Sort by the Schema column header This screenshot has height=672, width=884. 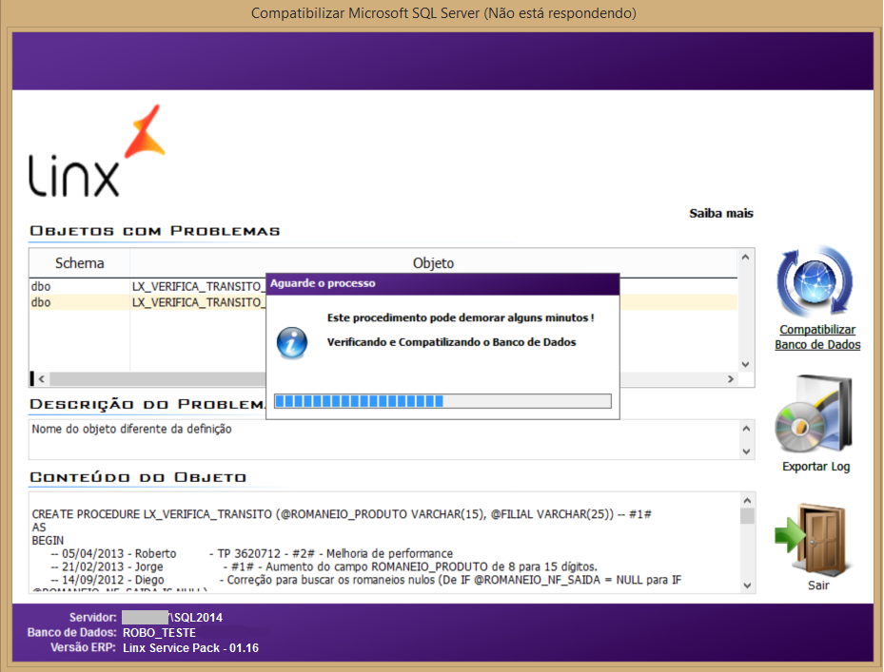80,263
